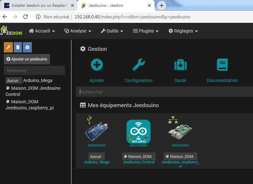253x184 pixels.
Task: Click the Maison_DOM label under Jeedouino Control card
Action: [139, 156]
